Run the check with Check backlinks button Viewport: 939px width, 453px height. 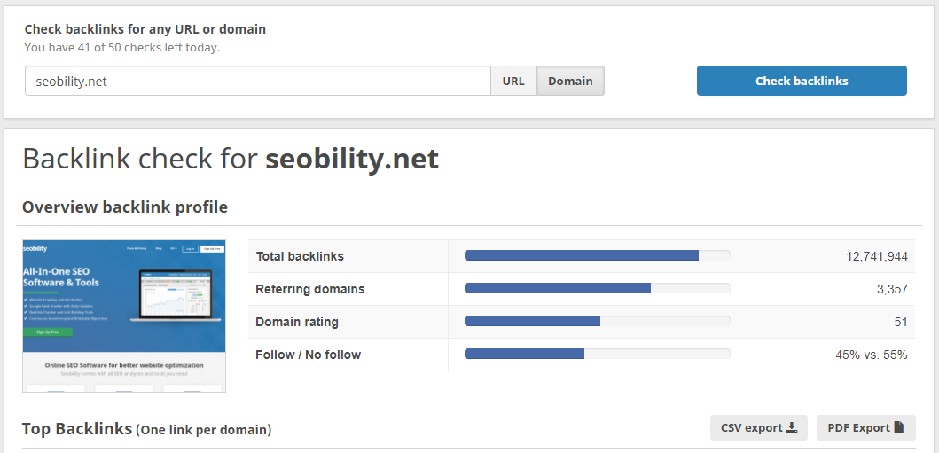coord(802,81)
